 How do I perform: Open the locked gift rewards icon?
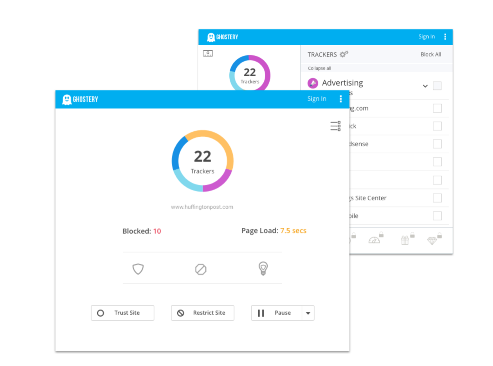tap(407, 239)
